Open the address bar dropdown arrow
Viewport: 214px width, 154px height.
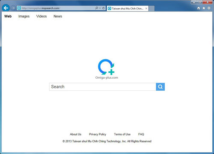tap(100, 8)
